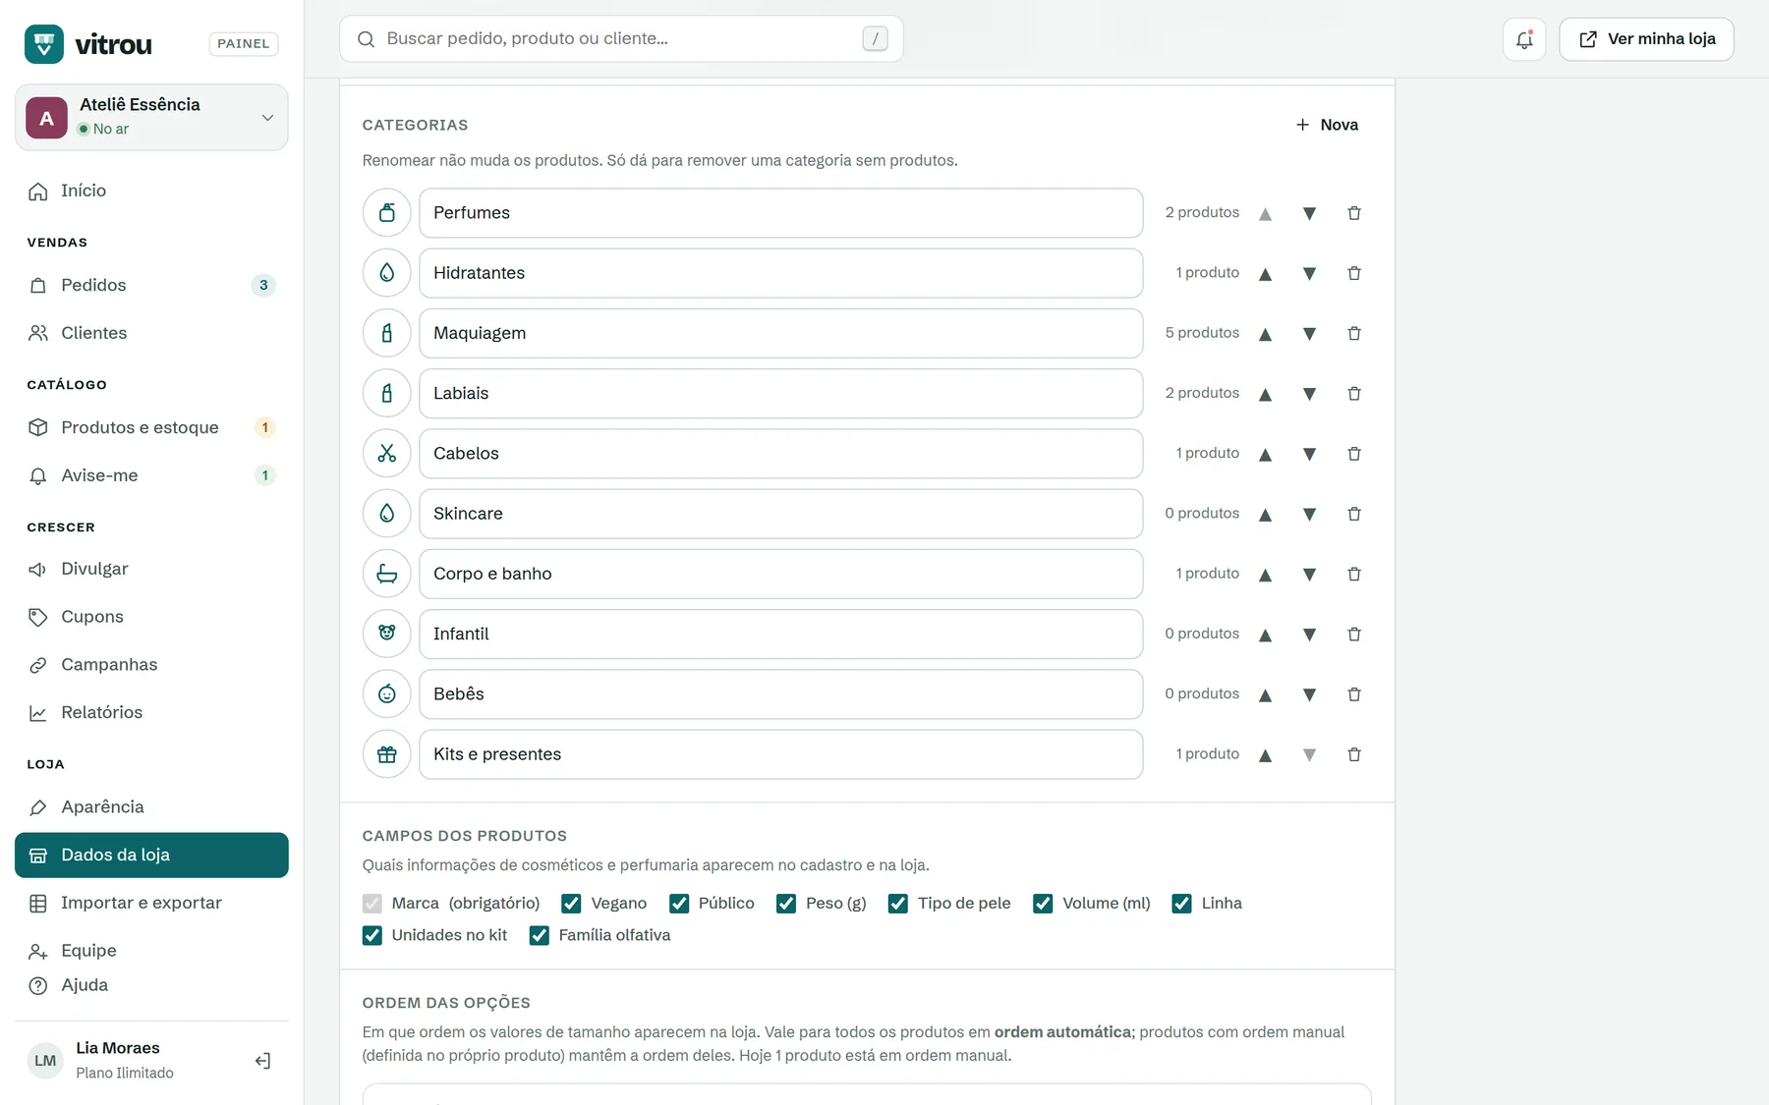Toggle the Tipo de pele checkbox
Screen dimensions: 1769x1105
coord(898,904)
